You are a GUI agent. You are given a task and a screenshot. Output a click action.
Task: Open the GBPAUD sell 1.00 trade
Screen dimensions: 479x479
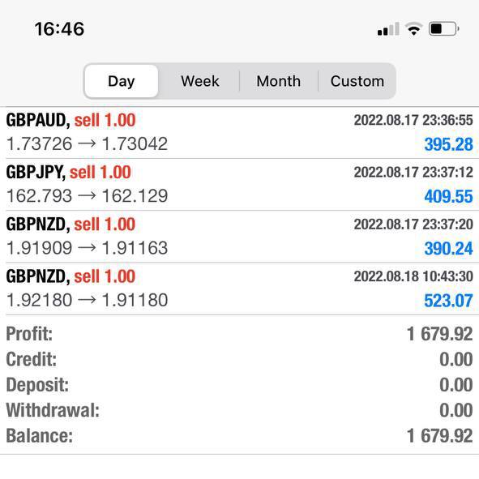point(240,133)
